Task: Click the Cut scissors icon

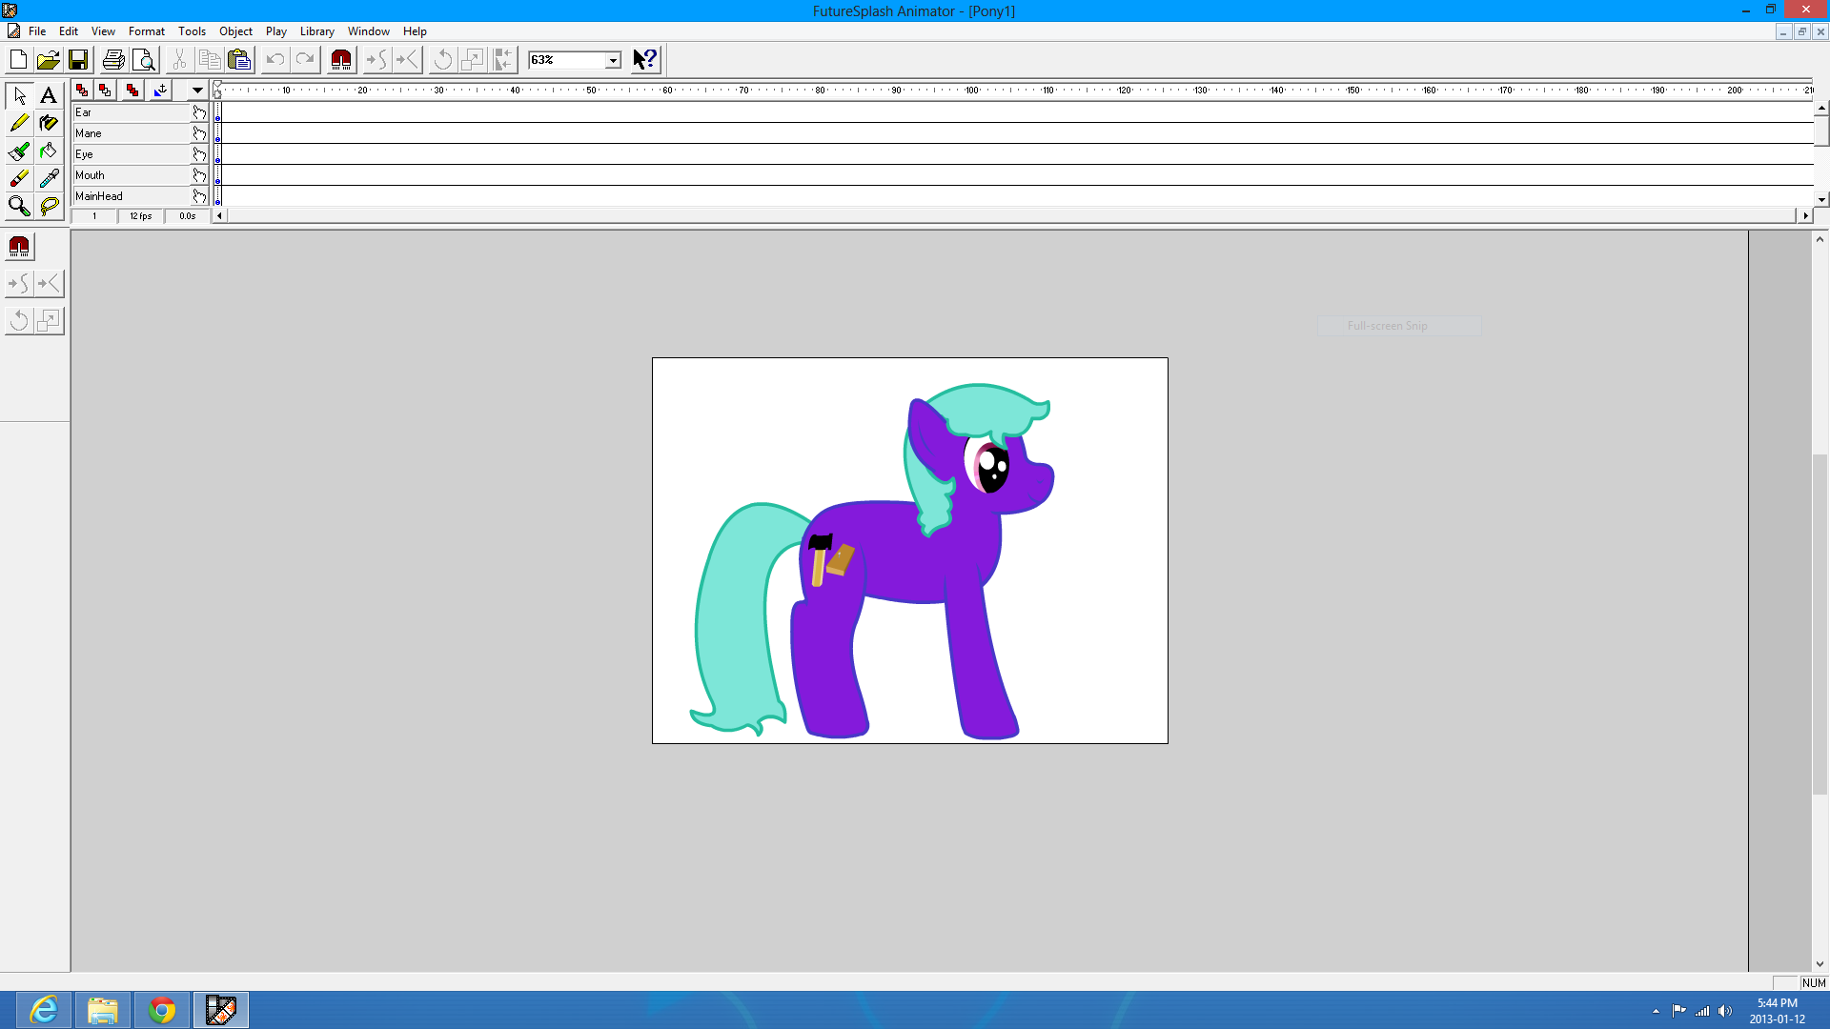Action: click(179, 60)
